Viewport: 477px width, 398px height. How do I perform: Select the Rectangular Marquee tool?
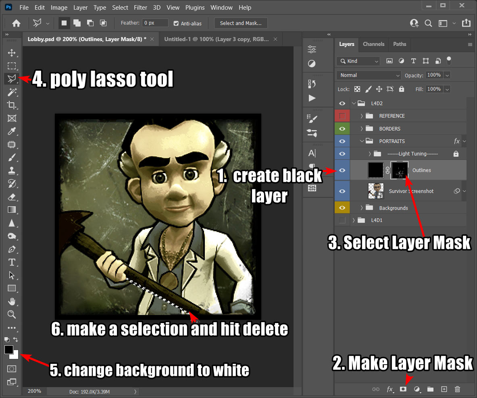tap(12, 66)
